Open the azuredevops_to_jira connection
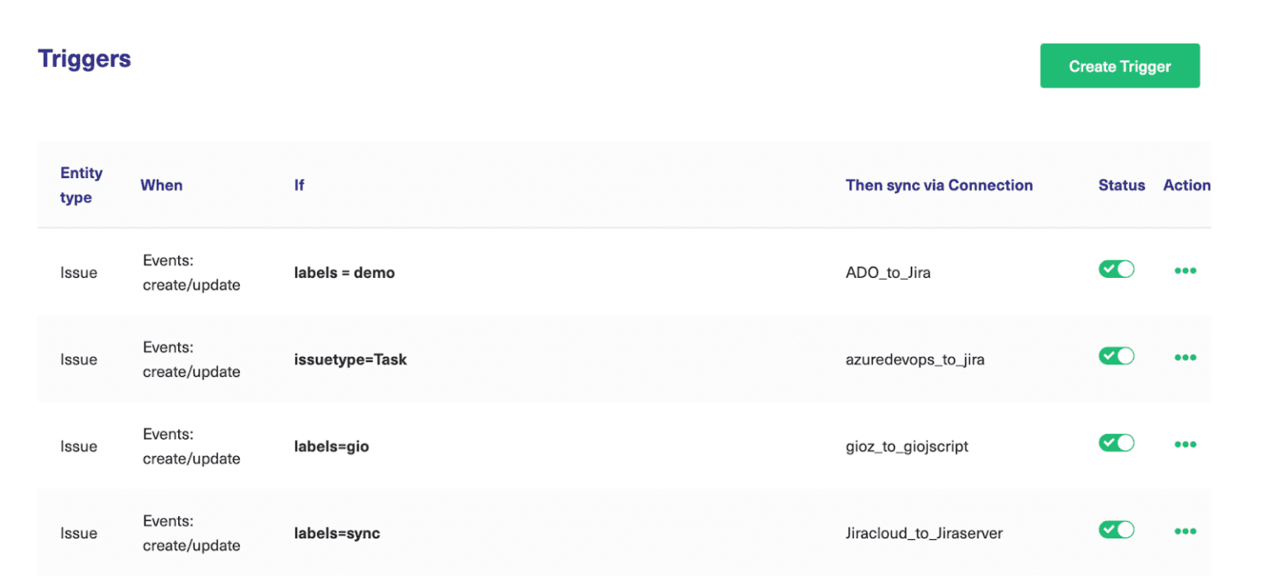The height and width of the screenshot is (578, 1267). pyautogui.click(x=915, y=359)
